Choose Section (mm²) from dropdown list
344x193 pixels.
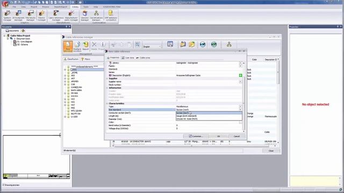209,113
